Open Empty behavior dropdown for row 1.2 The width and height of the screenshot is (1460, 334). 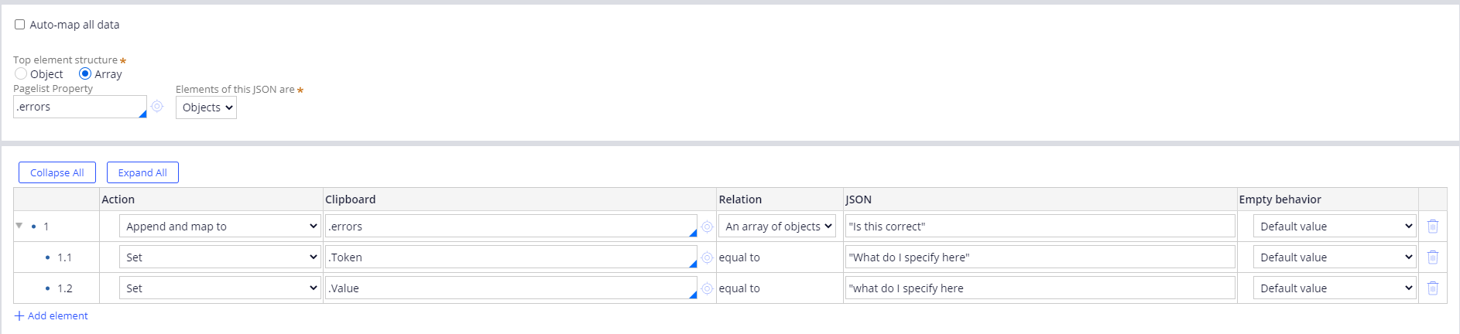[x=1334, y=288]
